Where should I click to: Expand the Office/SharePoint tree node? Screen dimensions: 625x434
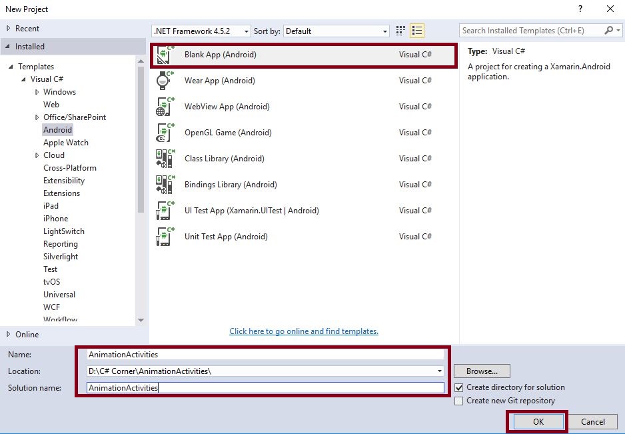pos(37,117)
